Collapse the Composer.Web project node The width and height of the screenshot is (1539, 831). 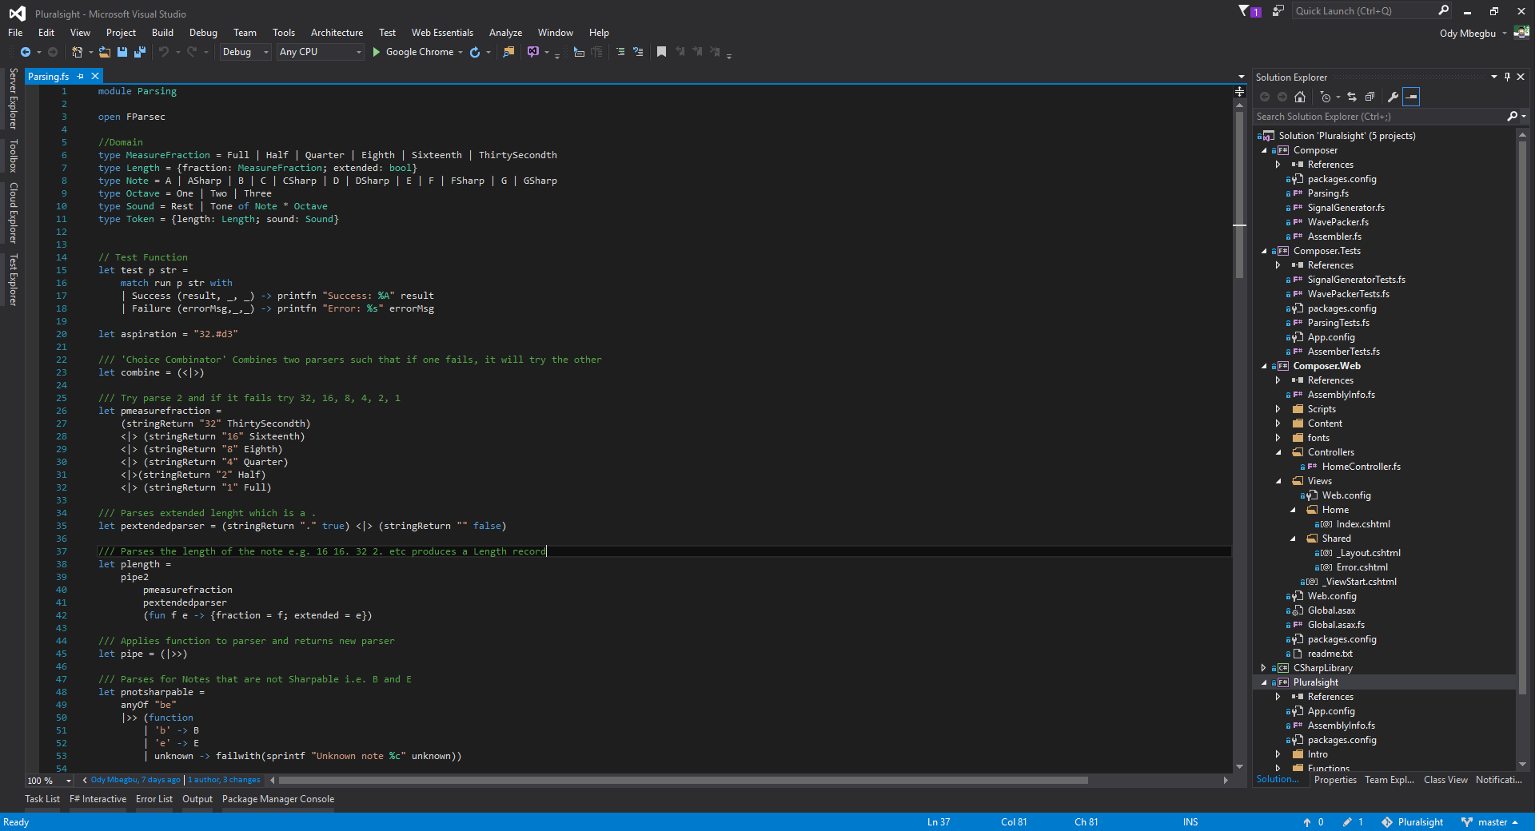1264,365
